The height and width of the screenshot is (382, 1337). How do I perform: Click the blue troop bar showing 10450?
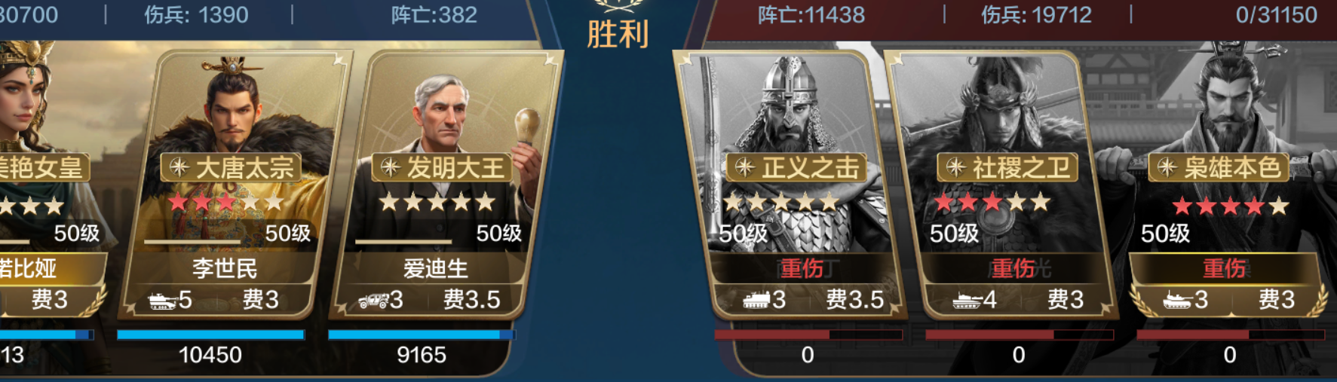pyautogui.click(x=210, y=335)
